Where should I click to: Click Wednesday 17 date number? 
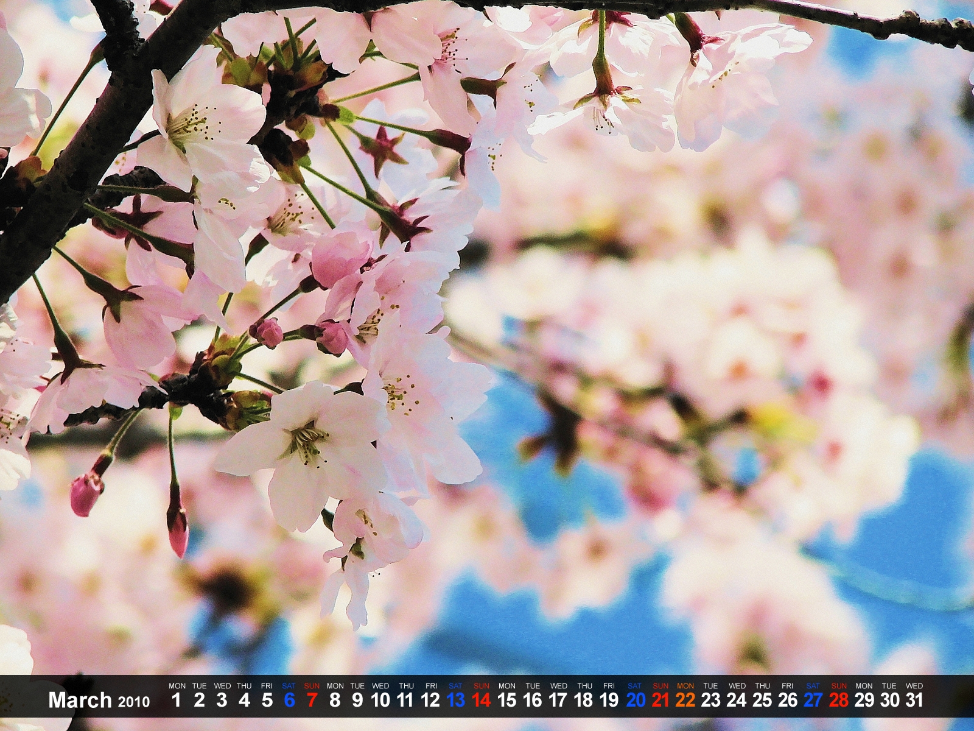pyautogui.click(x=558, y=700)
